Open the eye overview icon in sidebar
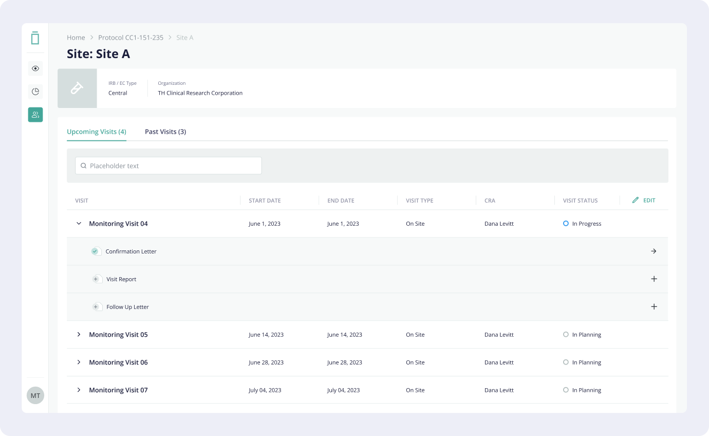Image resolution: width=709 pixels, height=436 pixels. [35, 68]
